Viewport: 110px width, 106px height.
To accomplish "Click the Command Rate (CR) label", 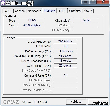I will [38, 75].
